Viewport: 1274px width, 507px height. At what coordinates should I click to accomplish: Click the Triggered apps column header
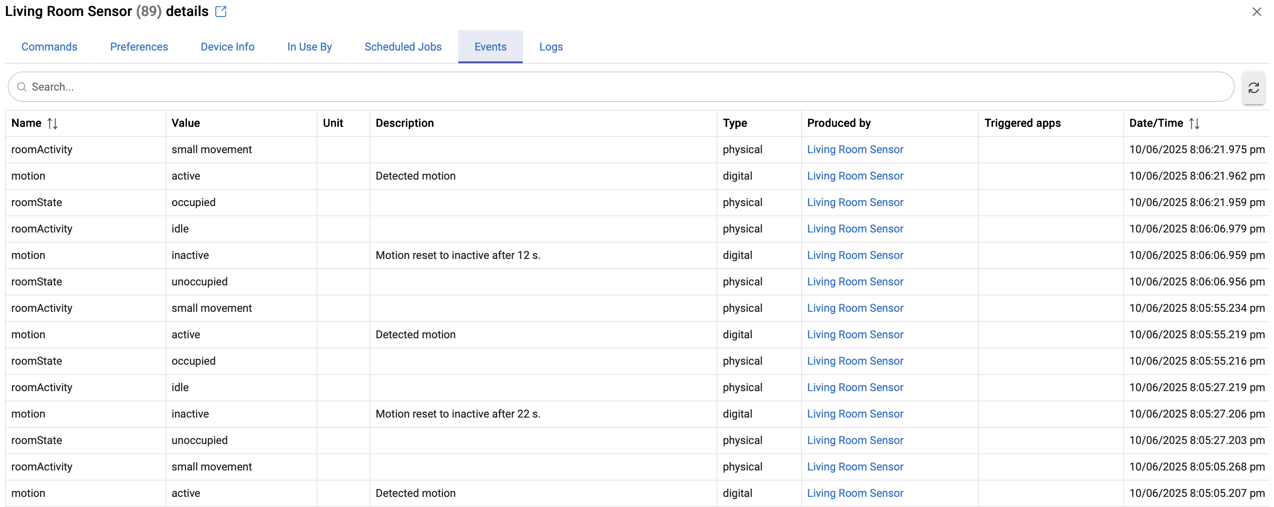click(1022, 123)
